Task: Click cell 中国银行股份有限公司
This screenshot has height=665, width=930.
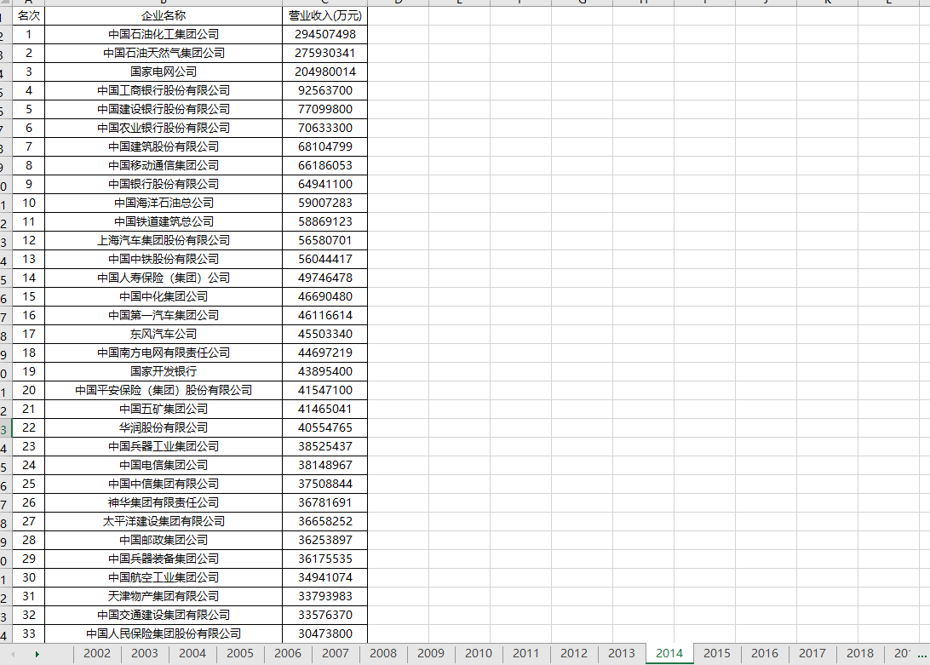Action: (164, 185)
